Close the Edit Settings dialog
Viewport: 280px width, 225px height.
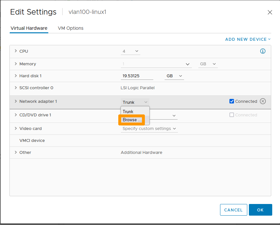270,12
